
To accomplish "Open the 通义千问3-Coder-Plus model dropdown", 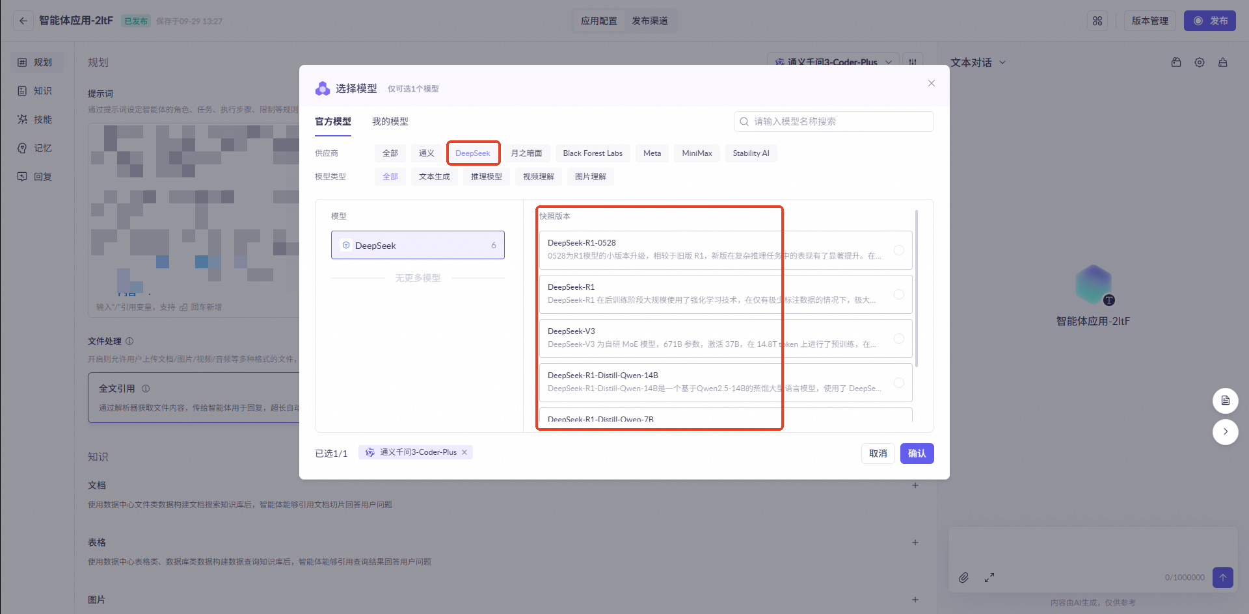I will tap(833, 62).
